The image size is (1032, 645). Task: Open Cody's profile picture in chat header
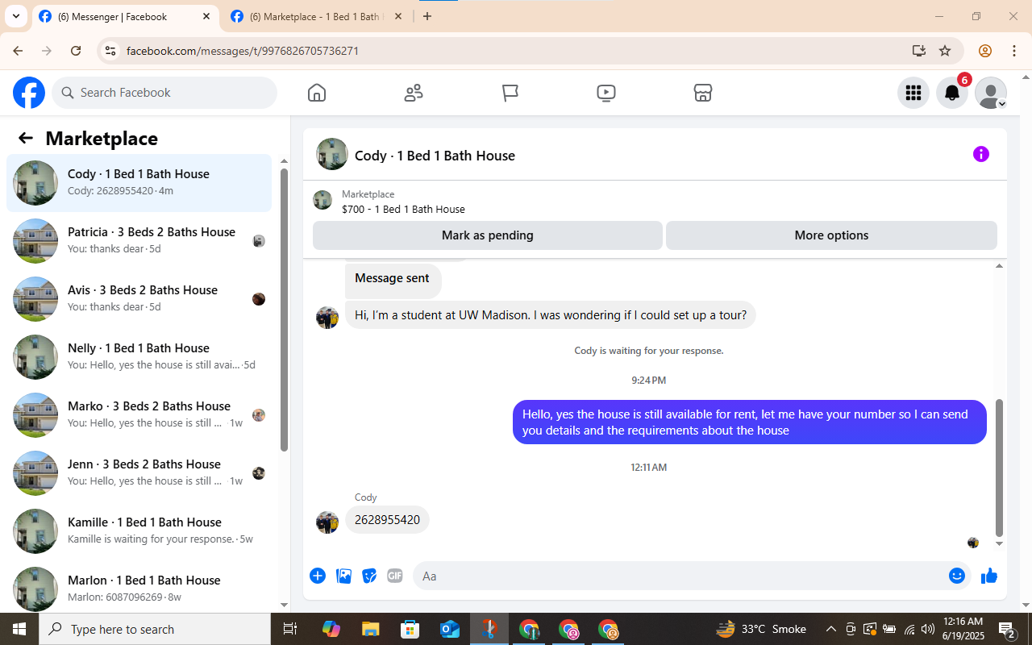coord(332,154)
